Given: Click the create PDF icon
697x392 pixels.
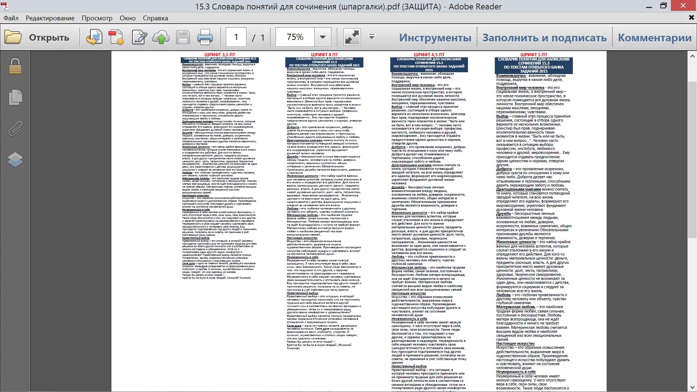Looking at the screenshot, I should pos(116,37).
